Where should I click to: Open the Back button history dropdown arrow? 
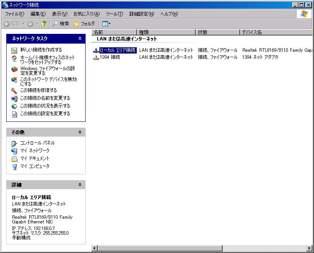[23, 24]
